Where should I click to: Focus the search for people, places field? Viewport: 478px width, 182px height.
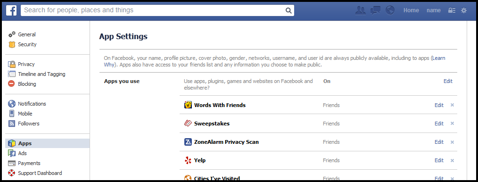153,10
